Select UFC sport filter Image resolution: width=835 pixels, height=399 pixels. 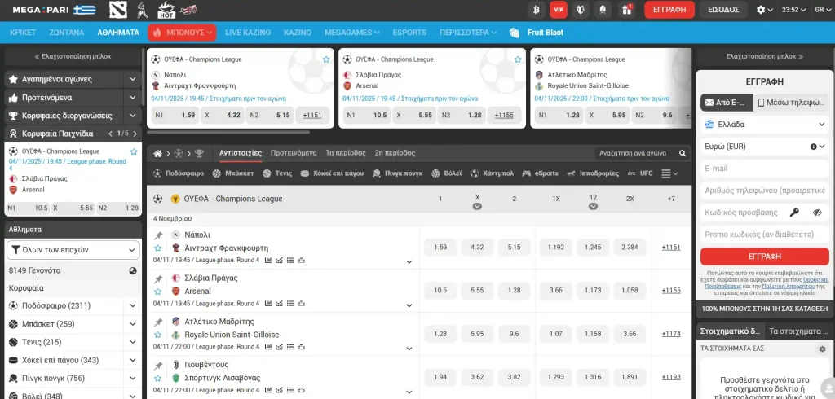click(x=640, y=173)
